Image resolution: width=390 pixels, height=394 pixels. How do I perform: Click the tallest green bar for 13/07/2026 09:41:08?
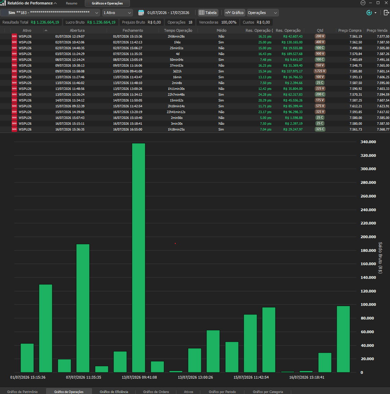coord(138,258)
